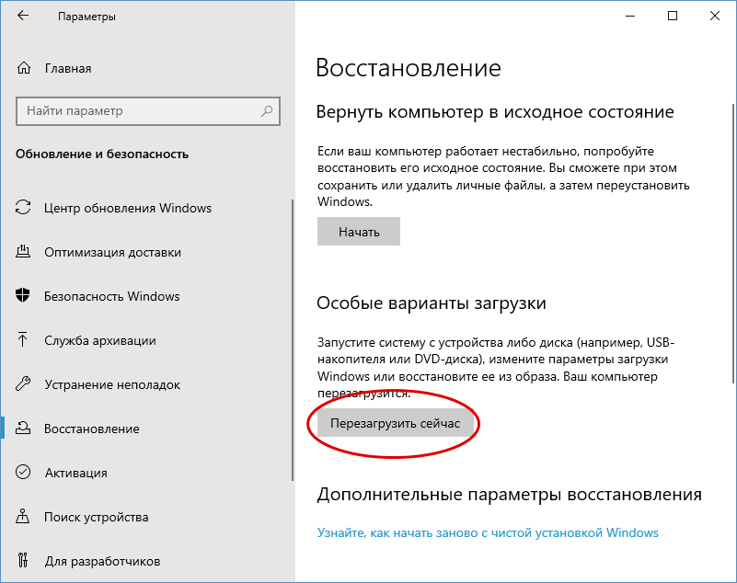
Task: Click heading Дополнительные параметры восстановления
Action: coord(509,495)
